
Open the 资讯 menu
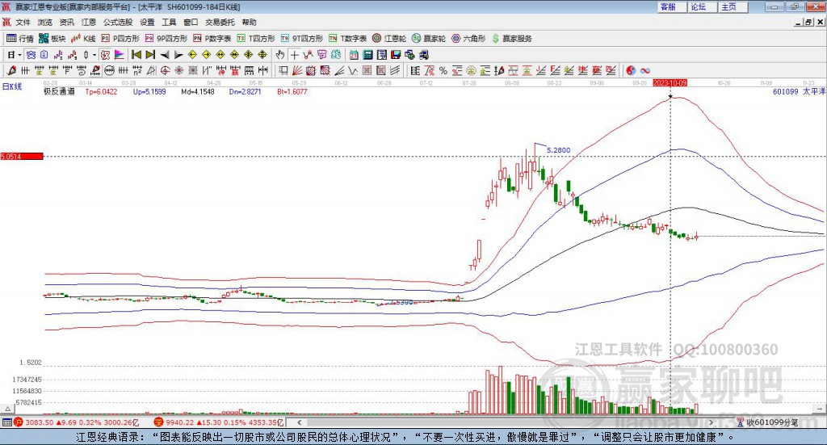point(66,22)
